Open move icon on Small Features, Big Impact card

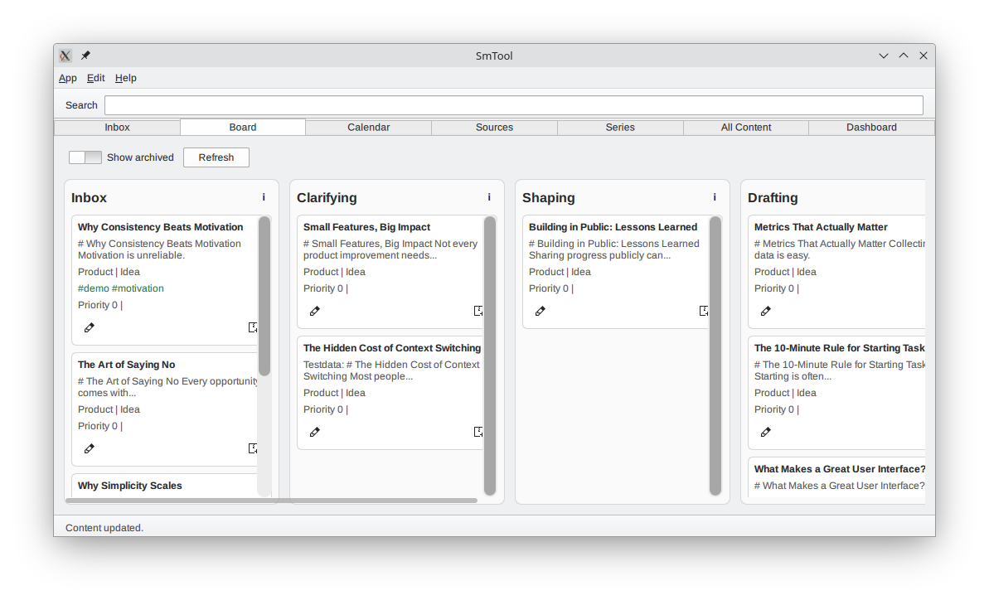[478, 312]
